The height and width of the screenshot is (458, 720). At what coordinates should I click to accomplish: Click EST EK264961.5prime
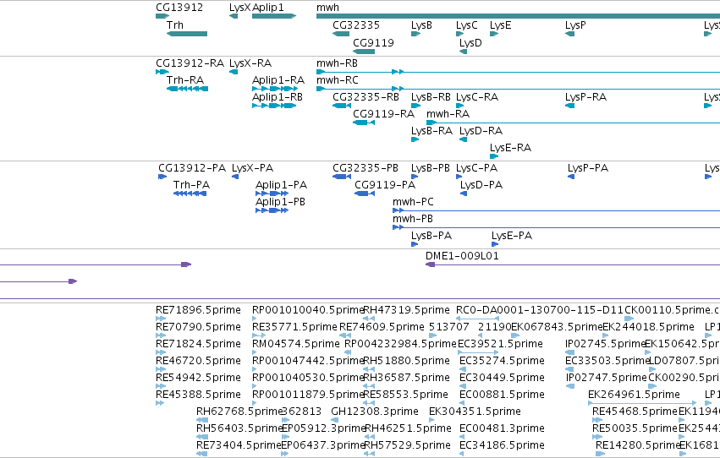click(x=634, y=395)
